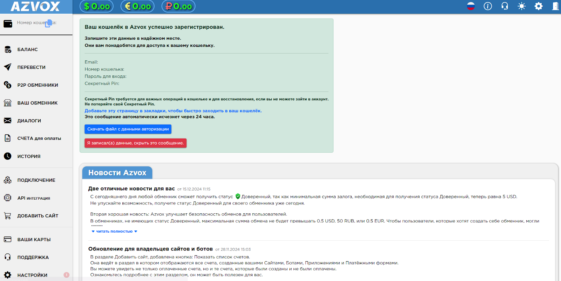
Task: Click headline 'Обновление для владельцев сайтов и ботов'
Action: tap(150, 249)
